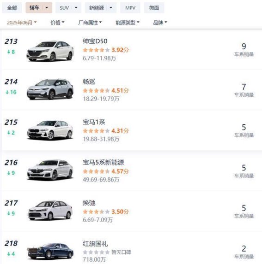Screen dimensions: 262x264
Task: Open the 微面 category tab
Action: [x=154, y=8]
